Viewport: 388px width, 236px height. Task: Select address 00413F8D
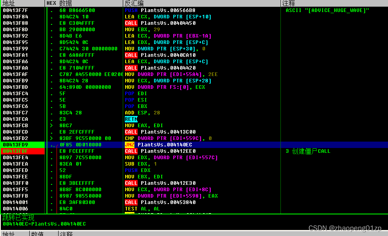(15, 30)
